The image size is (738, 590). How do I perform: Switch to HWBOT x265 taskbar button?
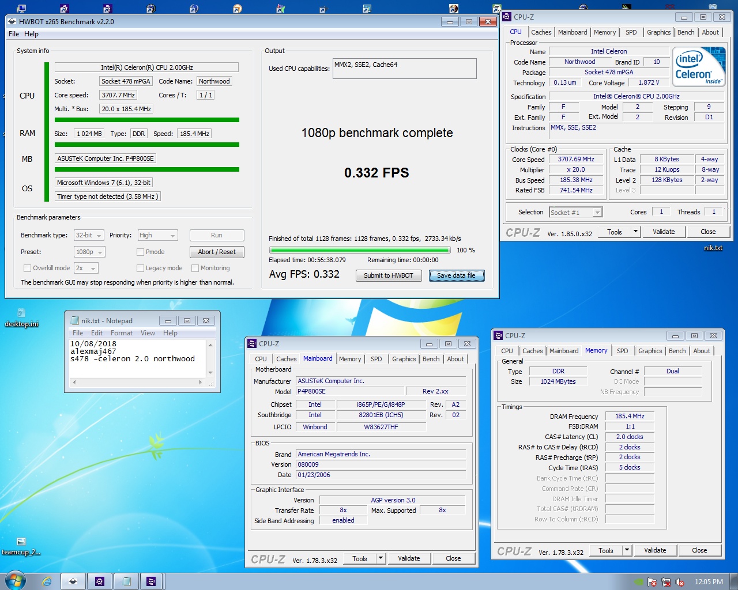tap(73, 581)
